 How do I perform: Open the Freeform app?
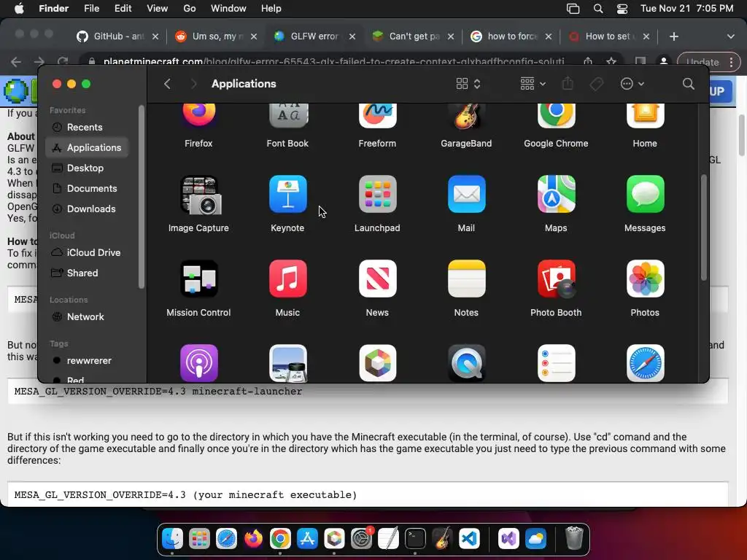[377, 116]
